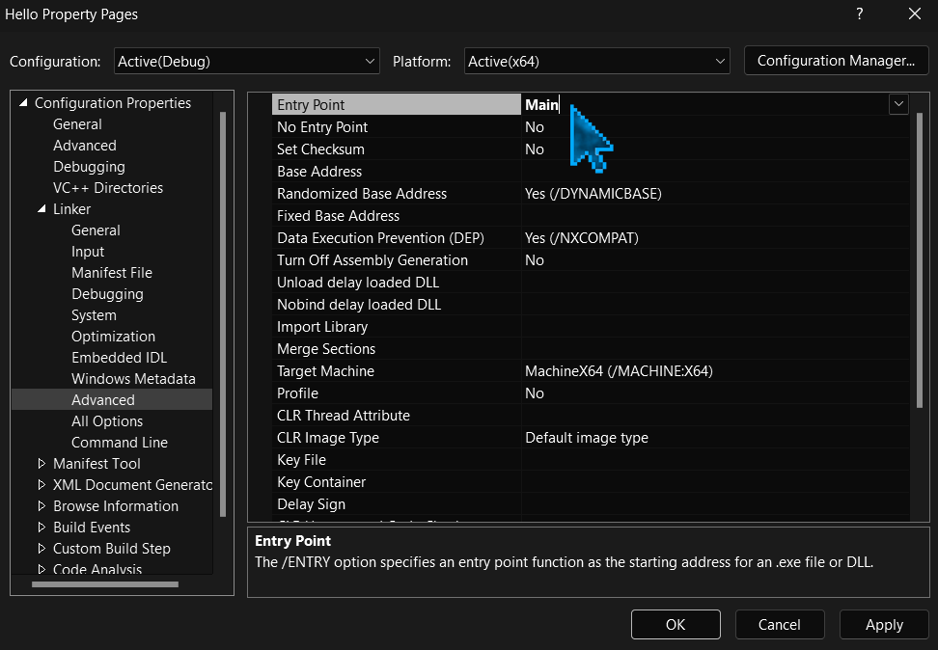Collapse the Linker tree node

[41, 209]
